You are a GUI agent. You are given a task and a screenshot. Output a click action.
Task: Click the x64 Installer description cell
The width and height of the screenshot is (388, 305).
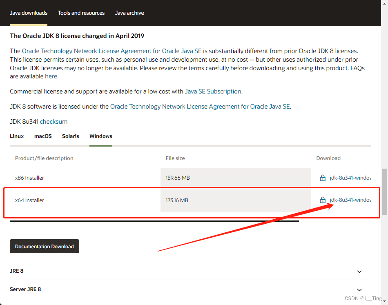point(85,200)
